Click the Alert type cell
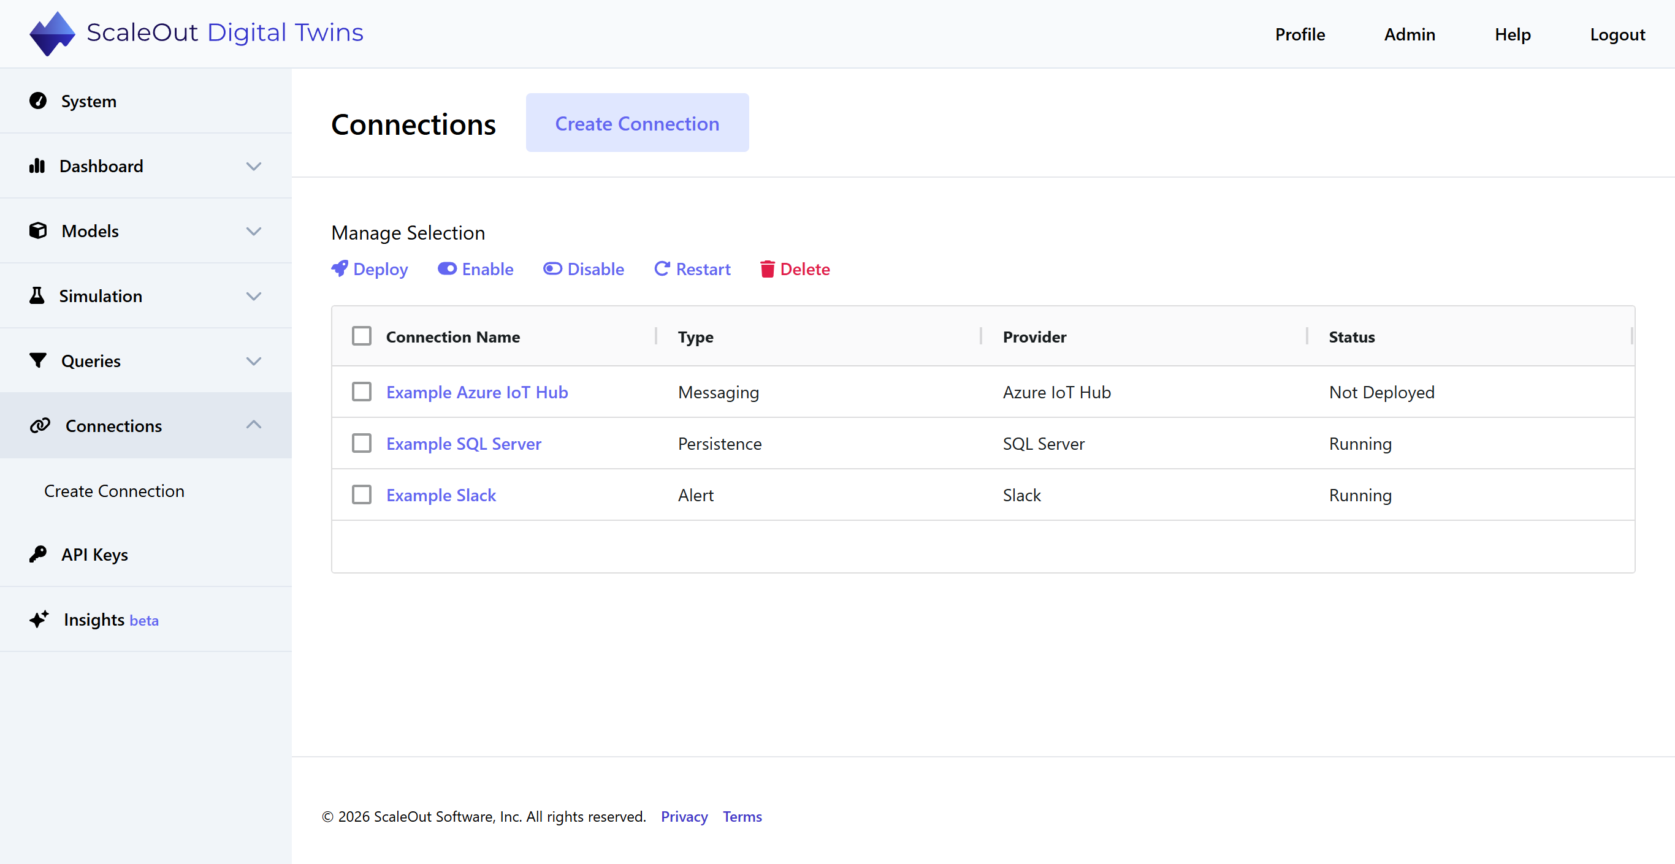 [696, 495]
